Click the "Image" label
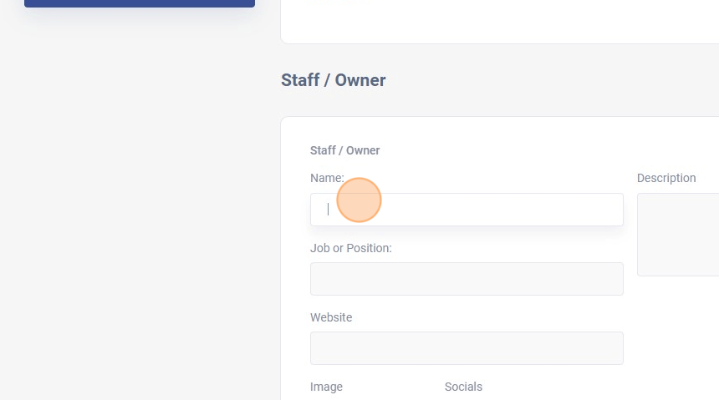The height and width of the screenshot is (400, 719). click(x=326, y=387)
